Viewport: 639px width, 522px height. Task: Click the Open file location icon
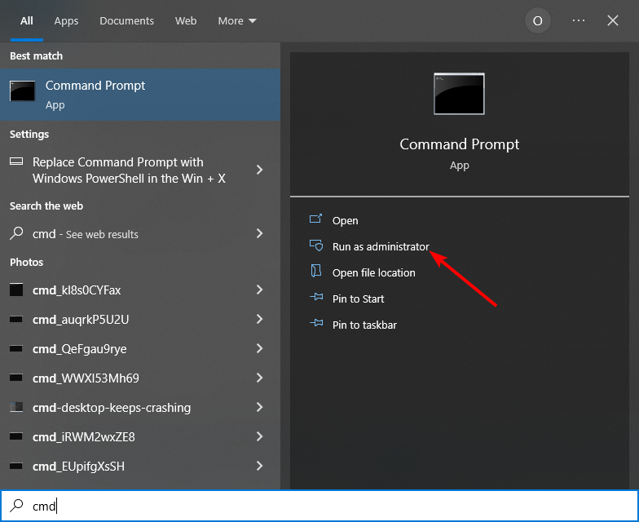316,272
